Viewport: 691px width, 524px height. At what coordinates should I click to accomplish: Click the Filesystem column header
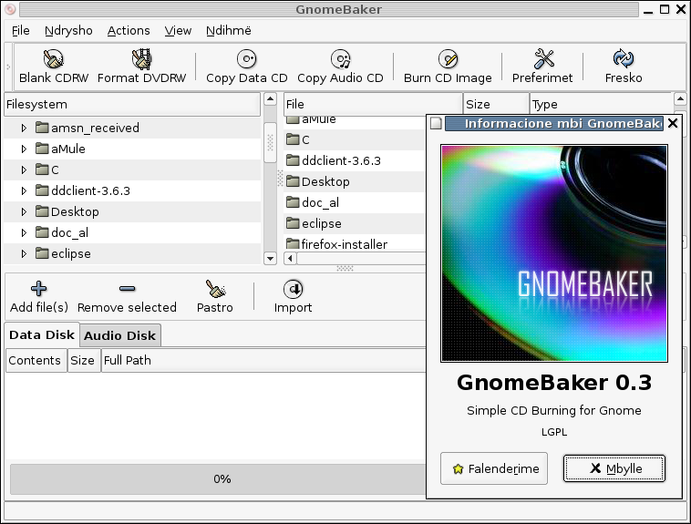[132, 105]
